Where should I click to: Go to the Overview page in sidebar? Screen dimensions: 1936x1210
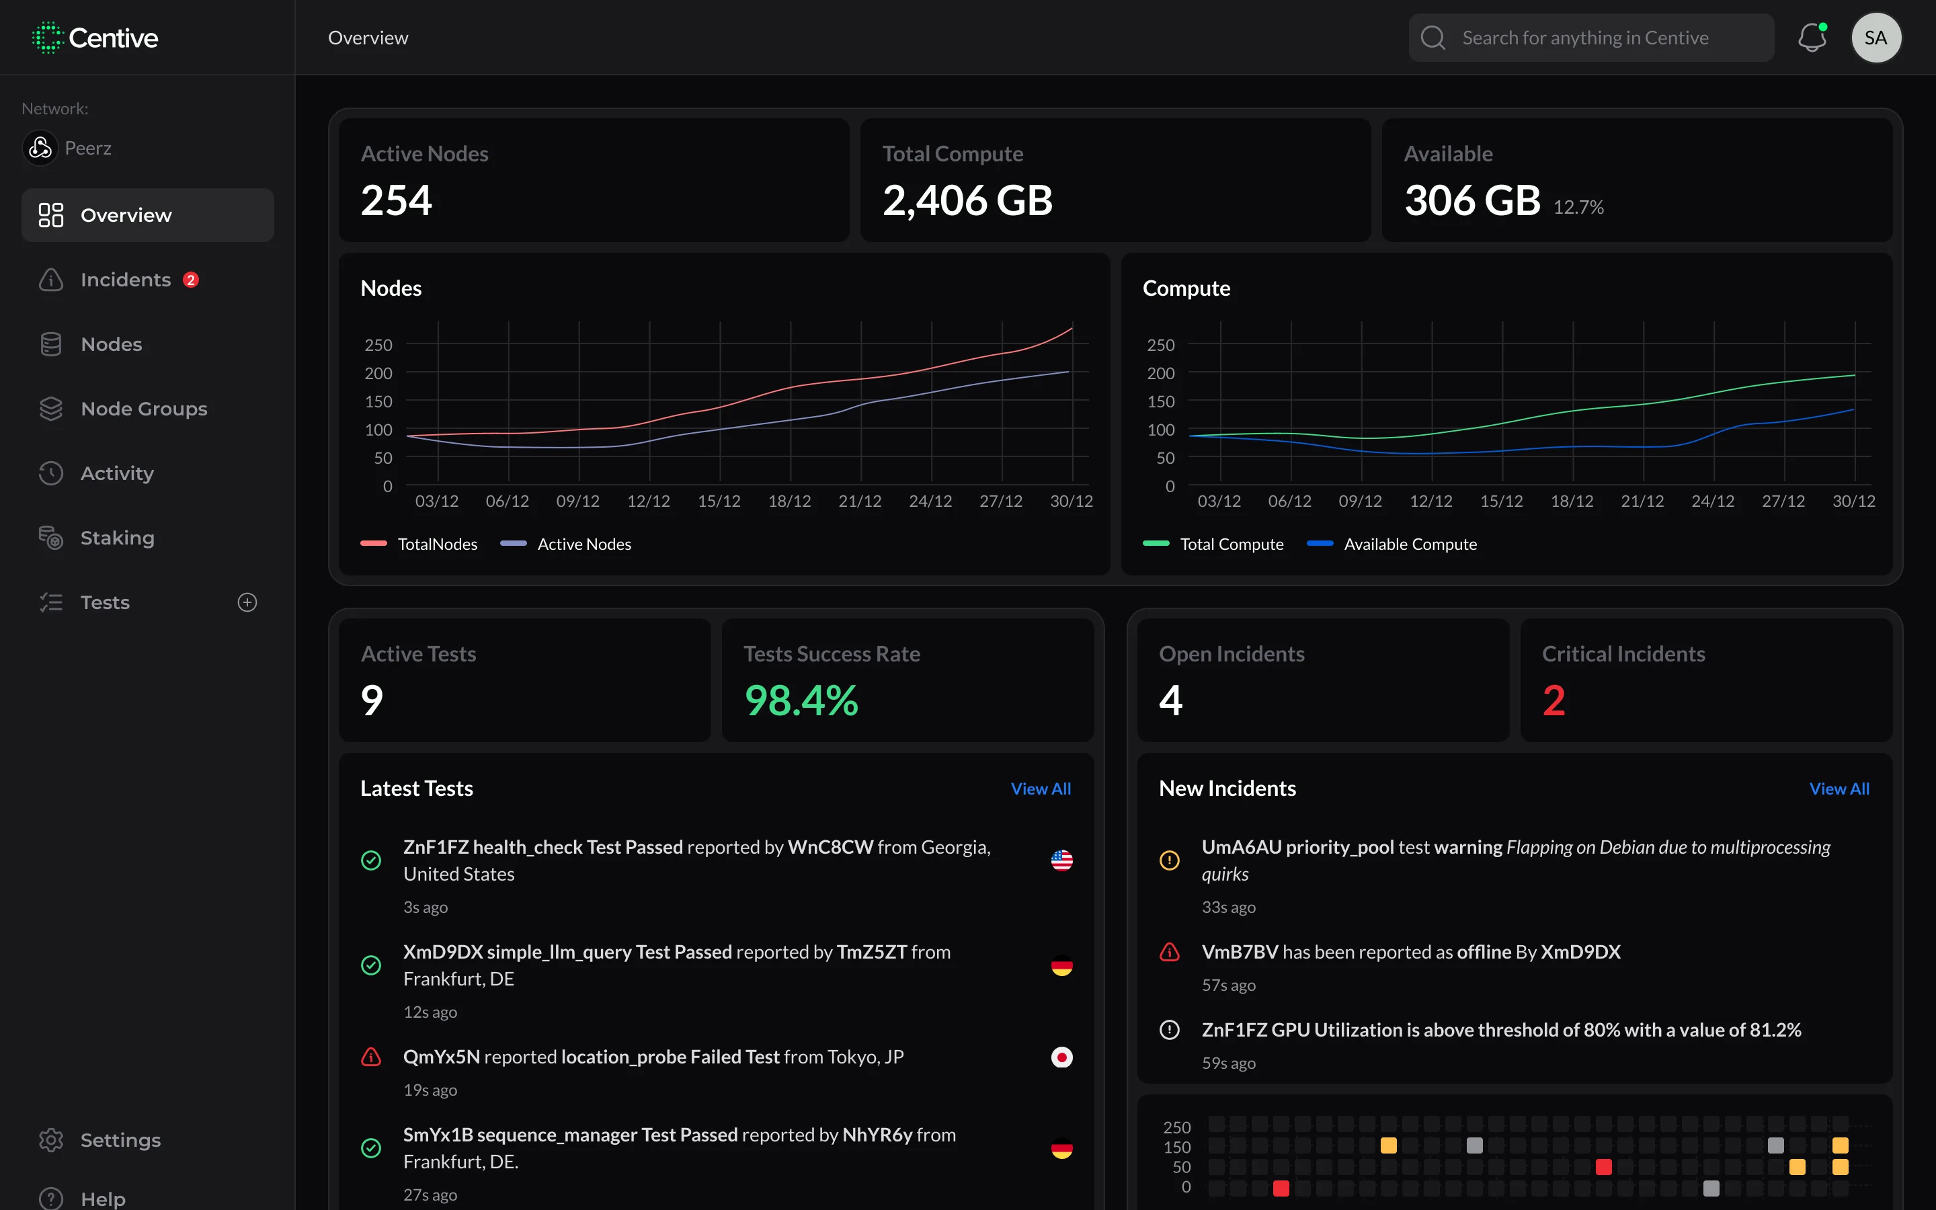tap(148, 215)
